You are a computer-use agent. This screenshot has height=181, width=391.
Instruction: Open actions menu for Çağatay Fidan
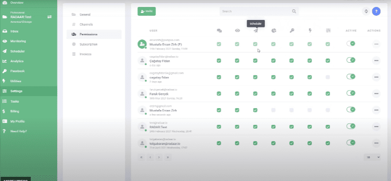pos(376,61)
